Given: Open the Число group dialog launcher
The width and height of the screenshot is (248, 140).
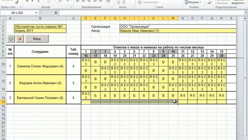Looking at the screenshot, I should click(133, 7).
